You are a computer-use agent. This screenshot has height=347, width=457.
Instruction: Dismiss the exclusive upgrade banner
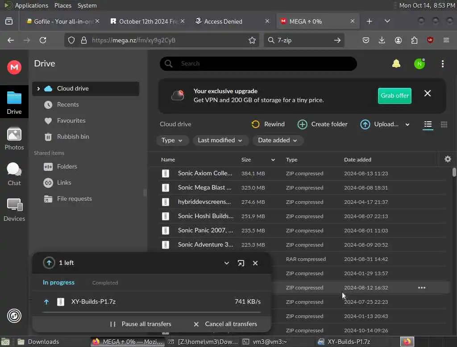pos(427,93)
